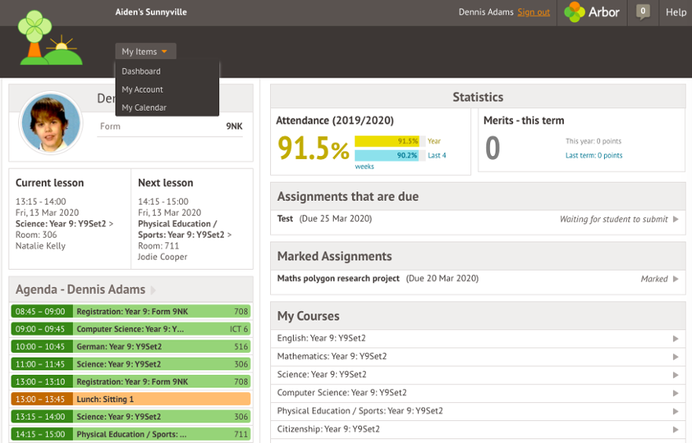Open the arrow next to Agenda - Dennis Adams
This screenshot has height=443, width=692.
(153, 290)
